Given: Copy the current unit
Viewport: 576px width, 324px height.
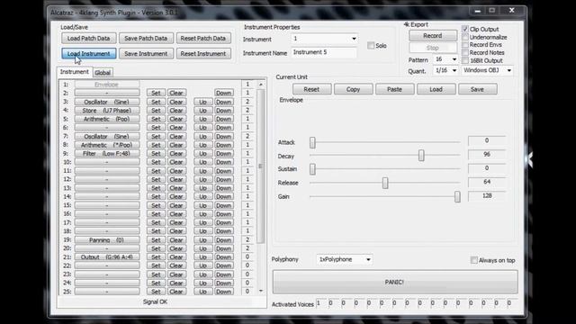Looking at the screenshot, I should click(x=353, y=89).
